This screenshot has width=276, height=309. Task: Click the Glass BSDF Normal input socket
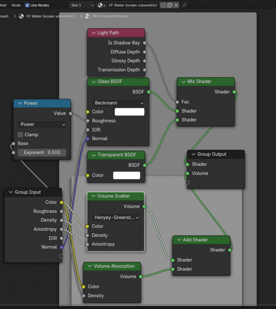pos(87,139)
